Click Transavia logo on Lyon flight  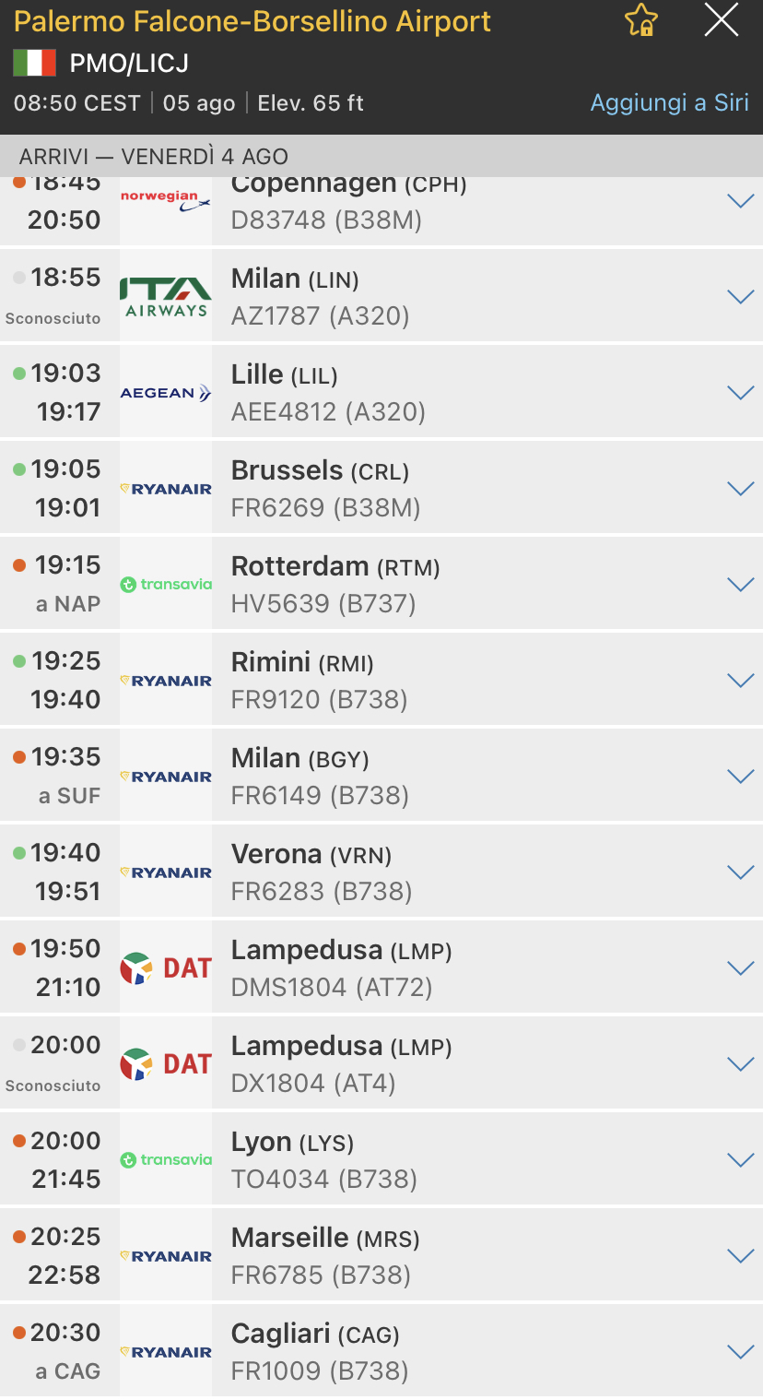tap(166, 1160)
